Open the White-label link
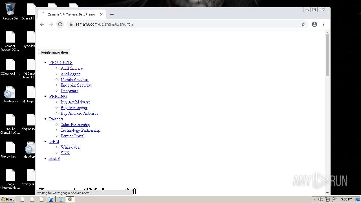The height and width of the screenshot is (203, 361). [x=71, y=147]
